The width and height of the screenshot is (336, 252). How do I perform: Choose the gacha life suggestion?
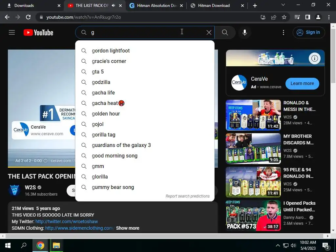point(145,93)
